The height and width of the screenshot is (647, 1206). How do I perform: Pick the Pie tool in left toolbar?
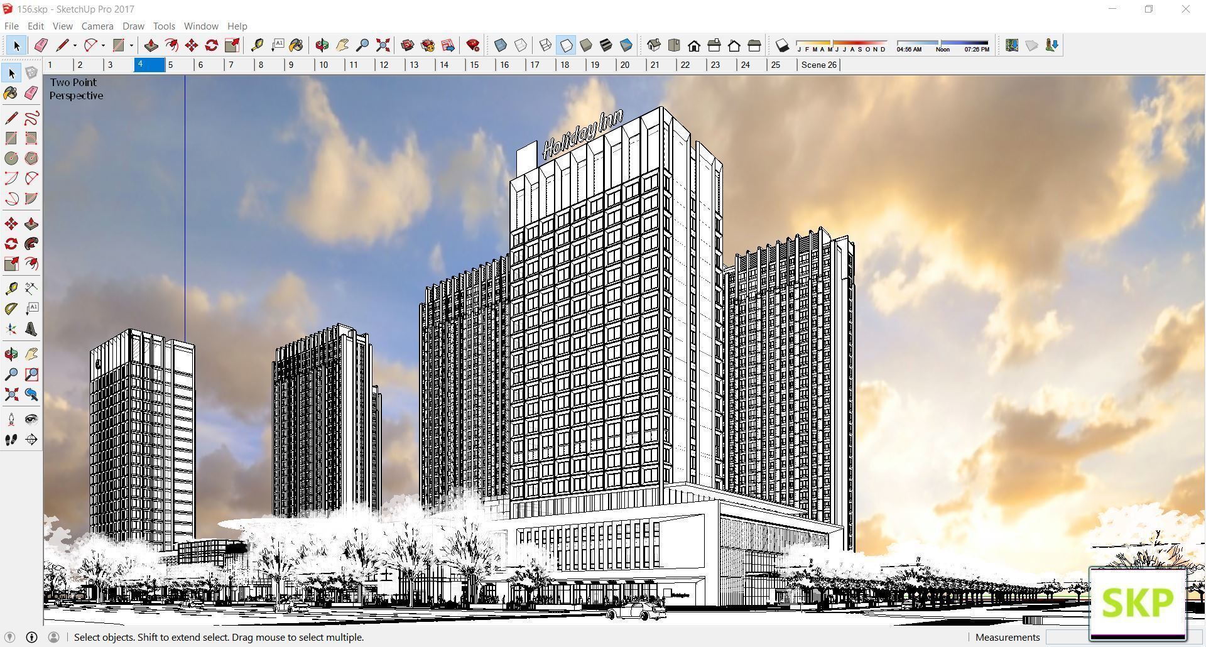coord(31,198)
